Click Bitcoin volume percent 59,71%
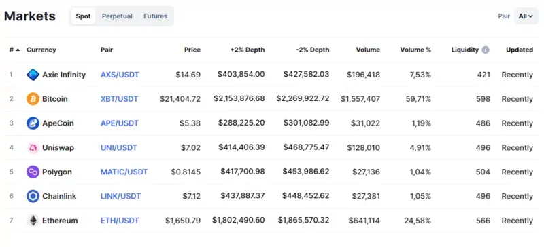Image resolution: width=544 pixels, height=247 pixels. 418,99
